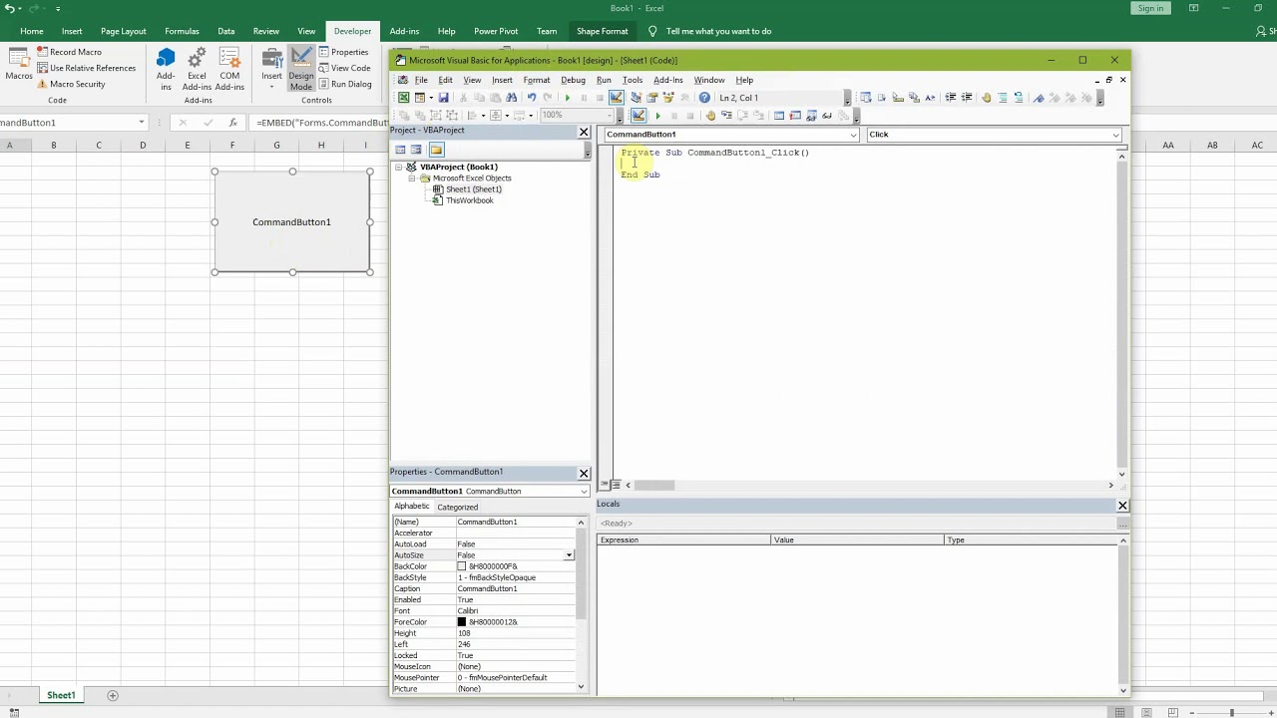Switch to Categorized properties tab

457,507
